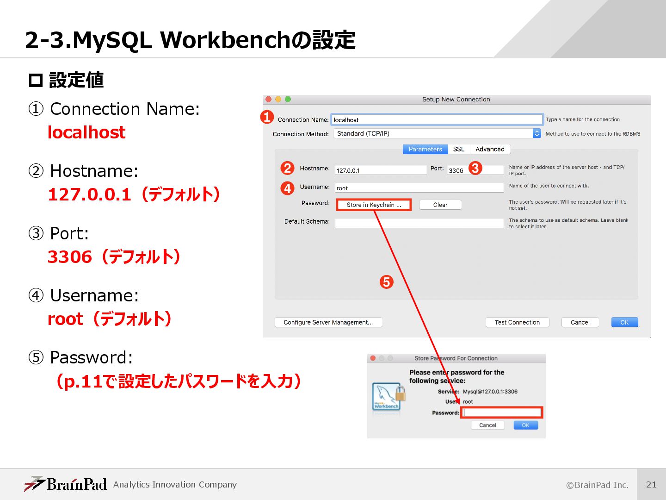The height and width of the screenshot is (500, 666).
Task: Click the '127.0.0.1（デフォルト）' value text
Action: coord(134,194)
